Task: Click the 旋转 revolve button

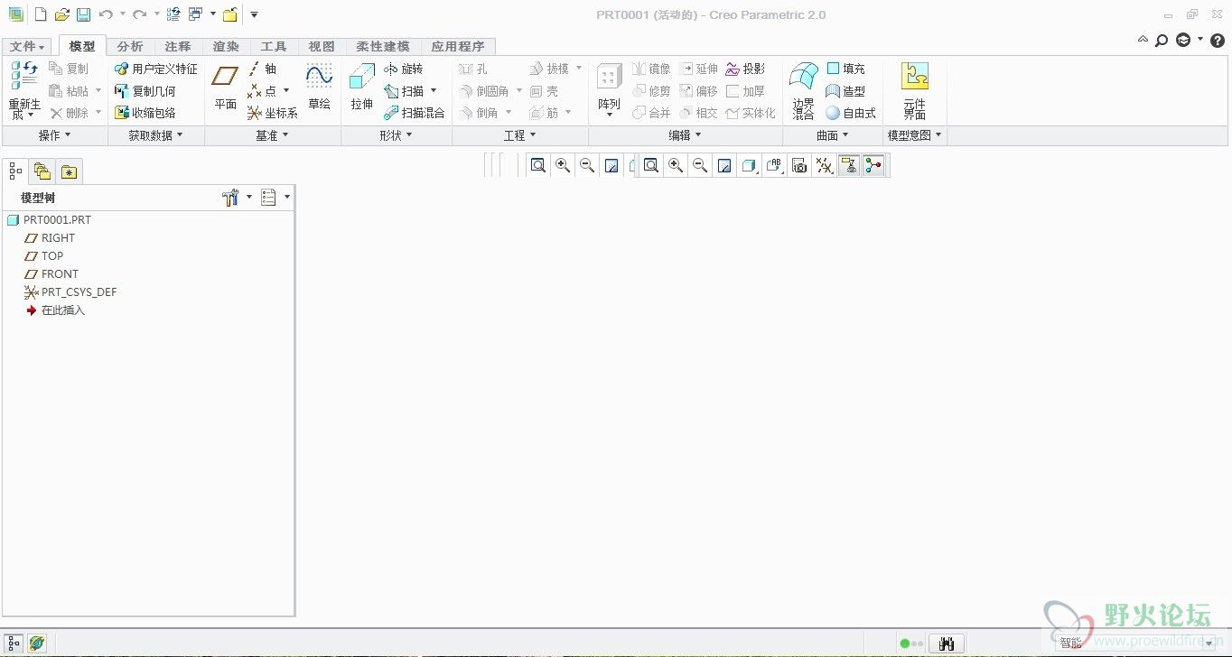Action: click(403, 69)
